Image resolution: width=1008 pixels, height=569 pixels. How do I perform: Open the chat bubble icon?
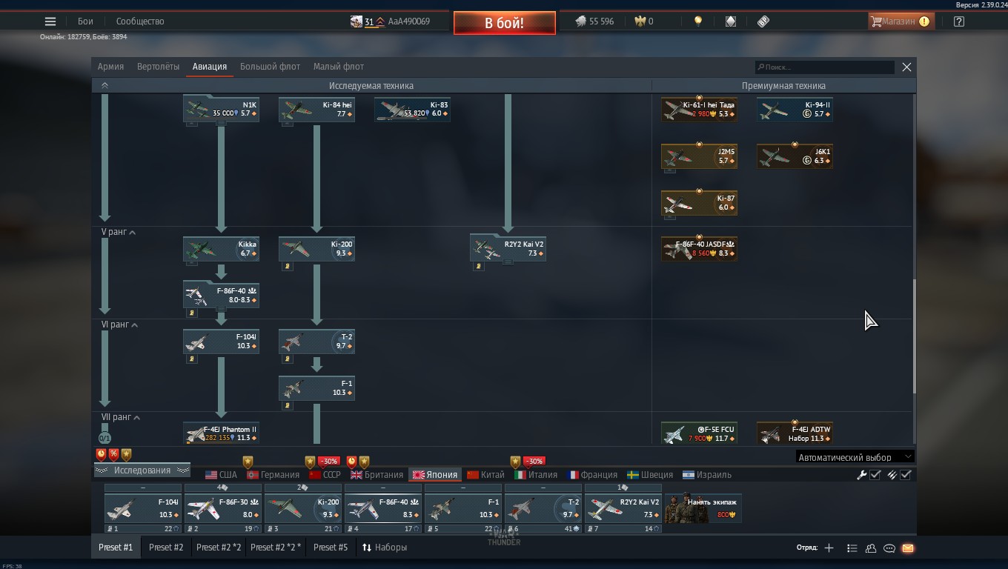tap(889, 548)
